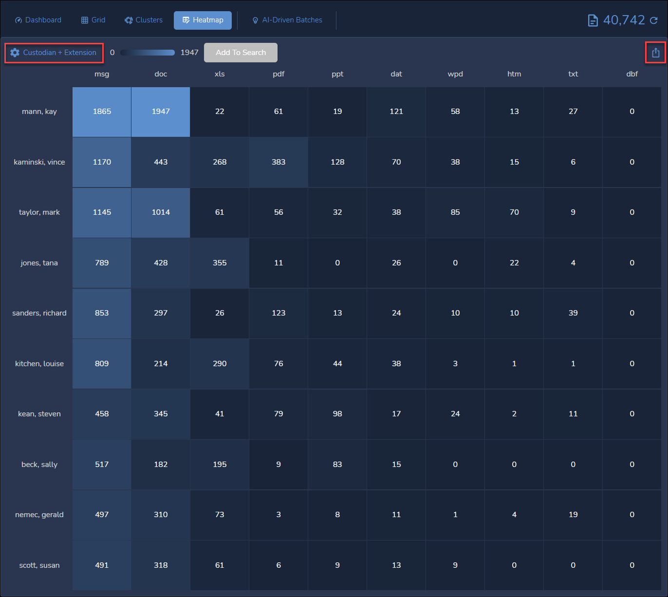Click the refresh document count icon
The height and width of the screenshot is (597, 668).
[x=654, y=20]
